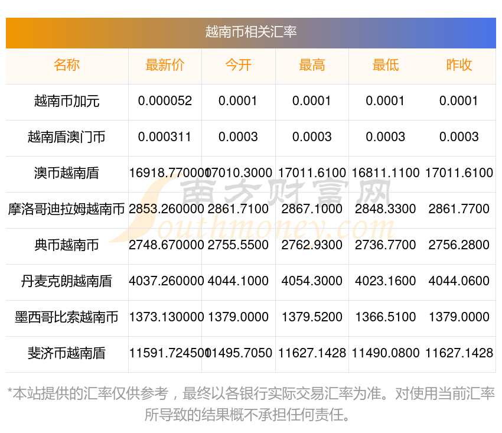Click the open price 2861.7100
The image size is (502, 433).
coord(238,209)
